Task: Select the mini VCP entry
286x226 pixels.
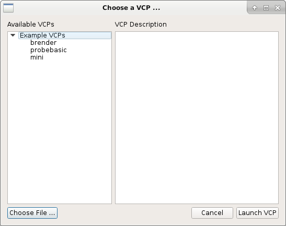Action: pyautogui.click(x=37, y=57)
